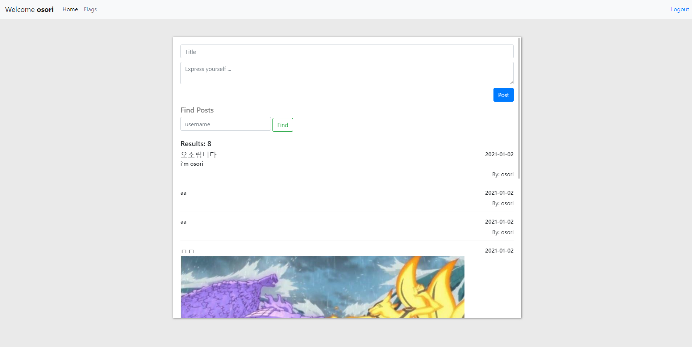Open the Flags nav link
Viewport: 692px width, 347px height.
pos(90,9)
